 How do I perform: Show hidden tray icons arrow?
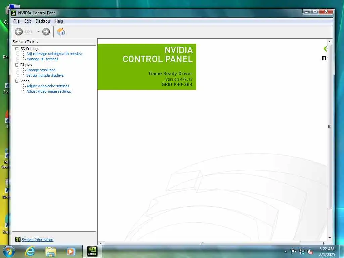(286, 252)
